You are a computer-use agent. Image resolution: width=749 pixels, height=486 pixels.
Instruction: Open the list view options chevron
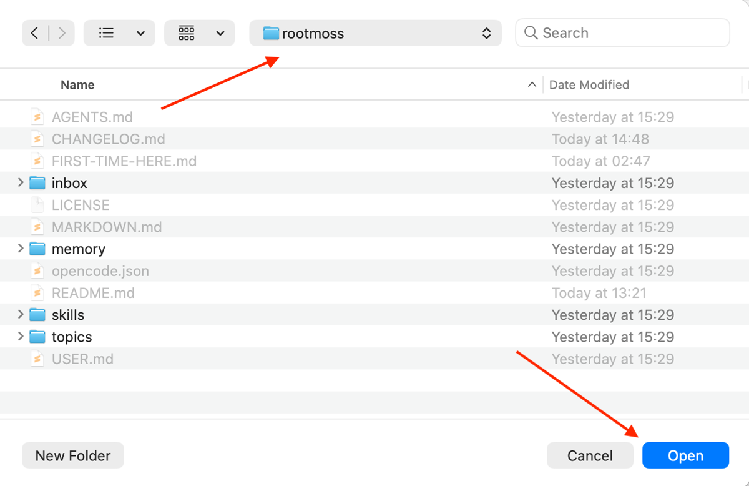(140, 33)
